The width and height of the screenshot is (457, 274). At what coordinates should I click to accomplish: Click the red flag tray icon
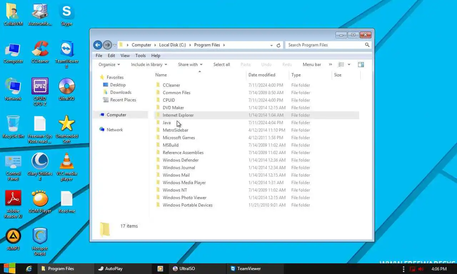click(x=412, y=269)
